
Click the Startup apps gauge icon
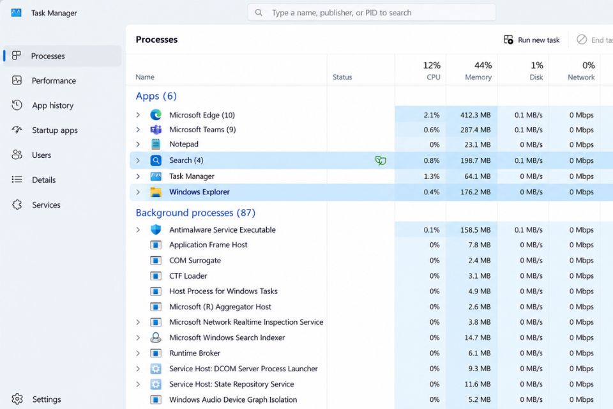[17, 130]
